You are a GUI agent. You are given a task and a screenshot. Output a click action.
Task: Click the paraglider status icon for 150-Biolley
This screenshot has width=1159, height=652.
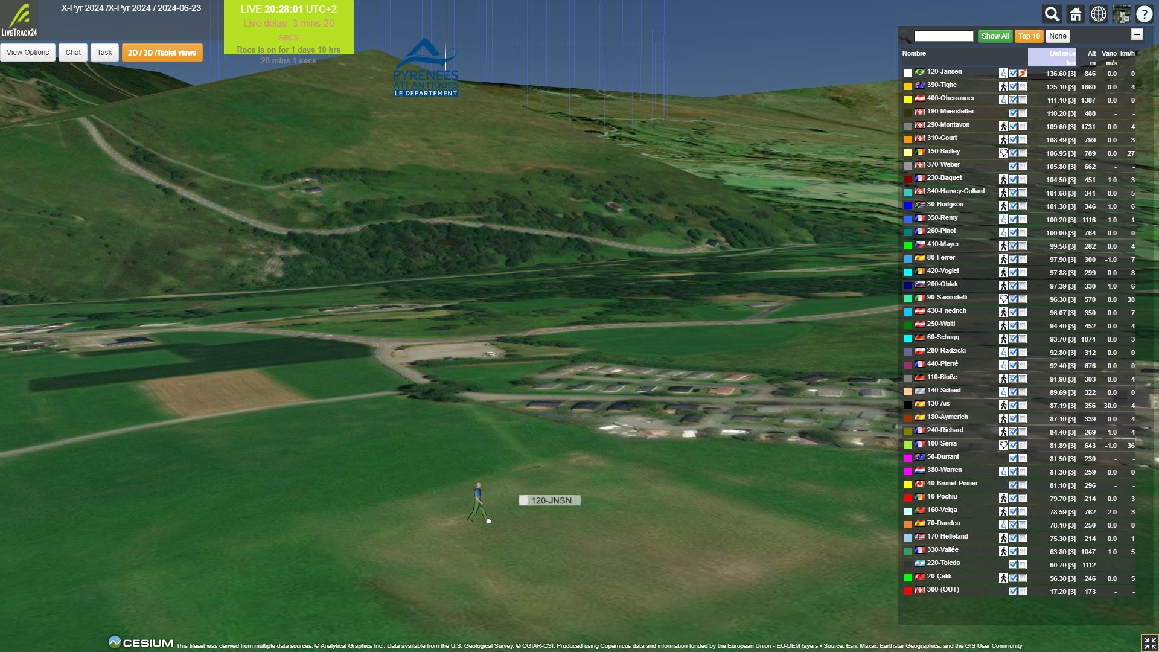coord(1003,153)
